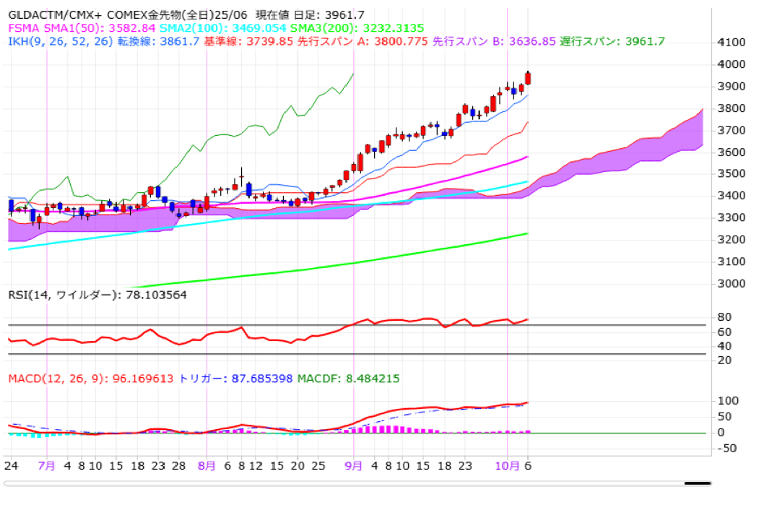The width and height of the screenshot is (777, 505).
Task: Click the latest red candlestick near 3961
Action: click(528, 78)
